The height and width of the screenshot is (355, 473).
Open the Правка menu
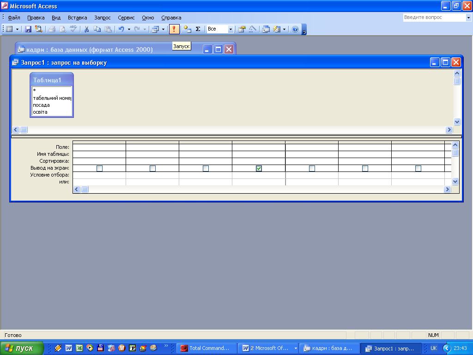click(36, 18)
